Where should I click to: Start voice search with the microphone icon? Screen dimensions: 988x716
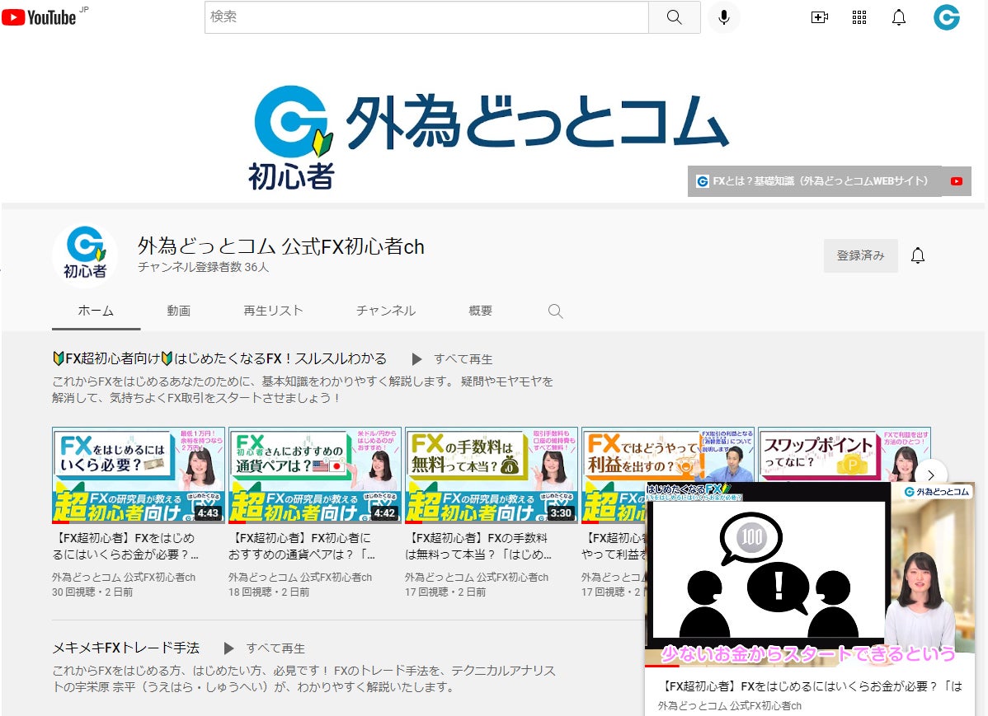[724, 17]
